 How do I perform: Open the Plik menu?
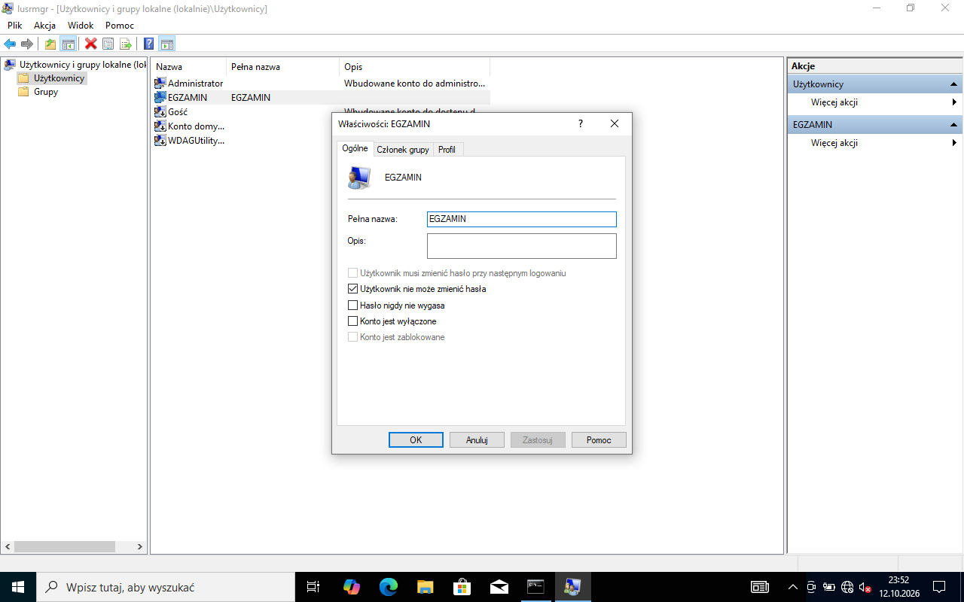(15, 25)
